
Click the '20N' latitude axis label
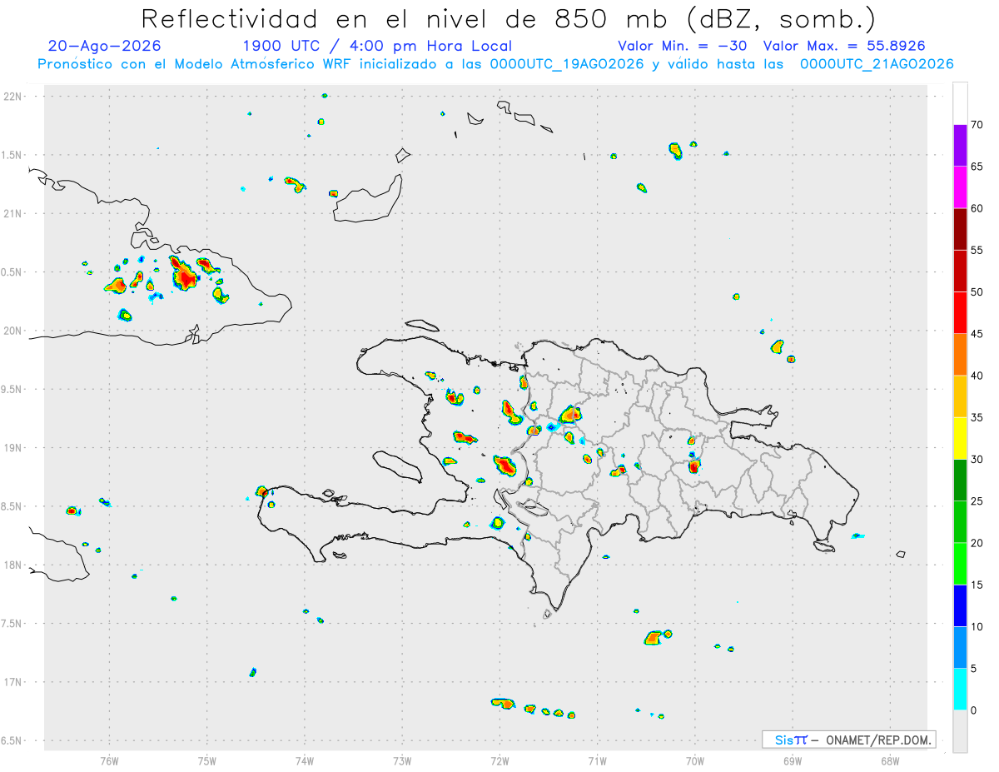coord(13,331)
